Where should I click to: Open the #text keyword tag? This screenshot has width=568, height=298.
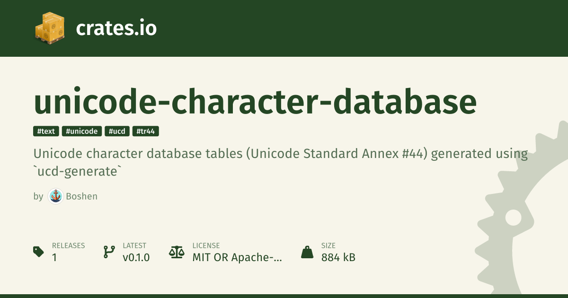tap(46, 131)
